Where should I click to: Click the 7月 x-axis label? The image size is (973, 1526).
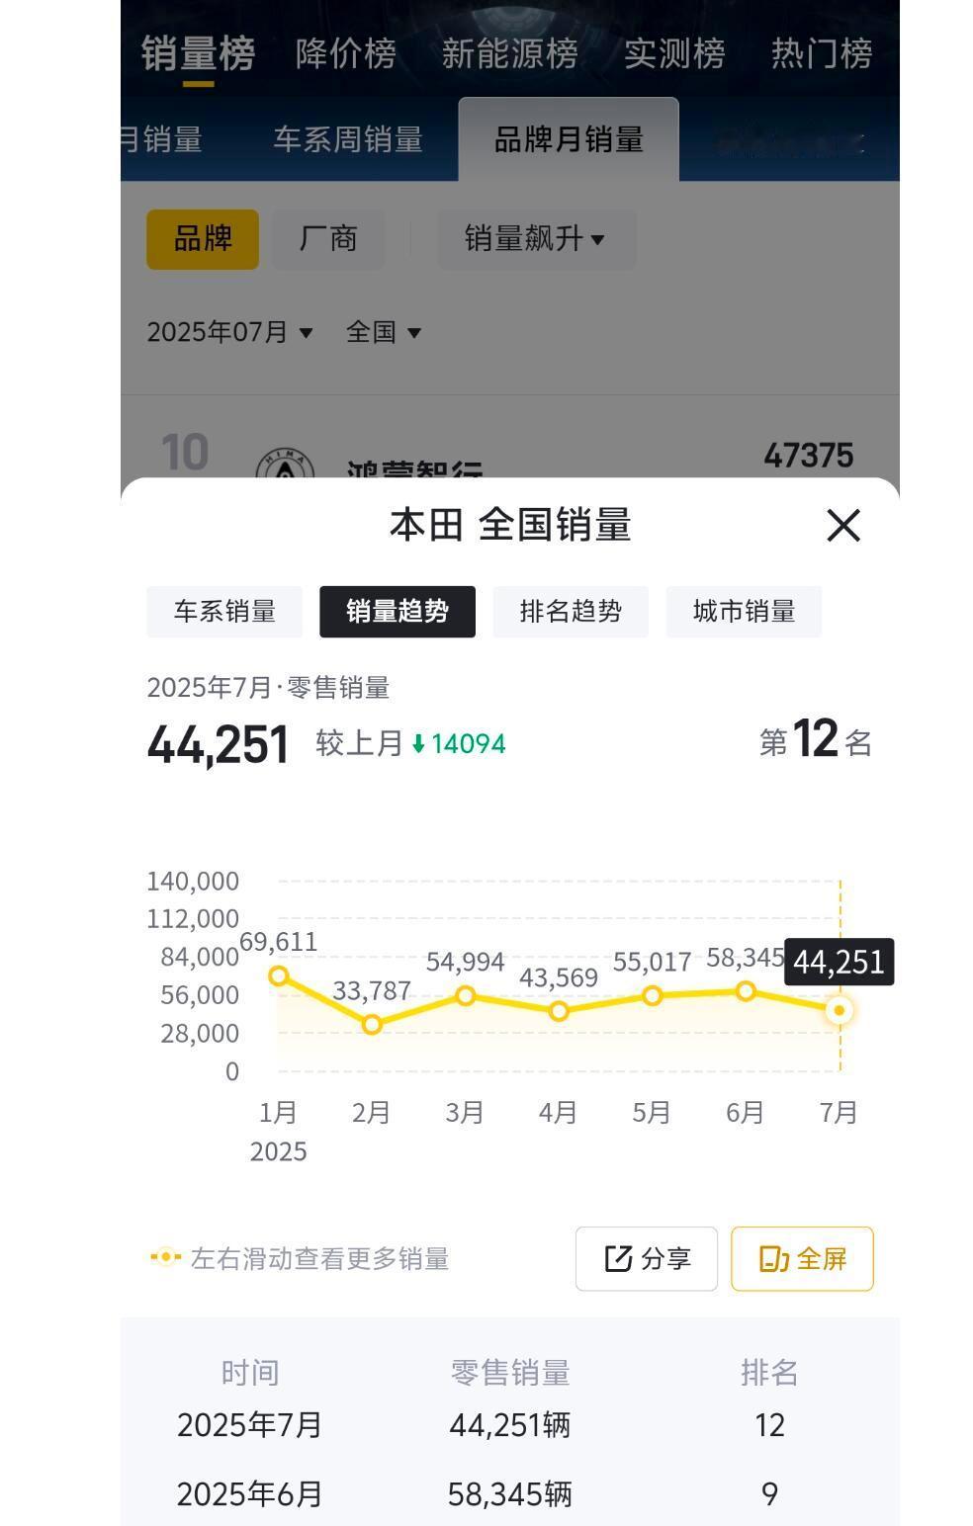click(x=840, y=1113)
